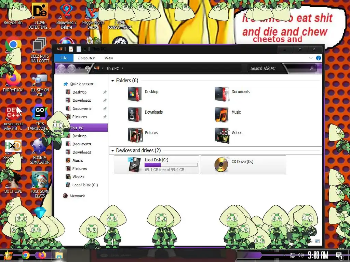Click File Explorer taskbar button
Image resolution: width=350 pixels, height=262 pixels.
[59, 255]
